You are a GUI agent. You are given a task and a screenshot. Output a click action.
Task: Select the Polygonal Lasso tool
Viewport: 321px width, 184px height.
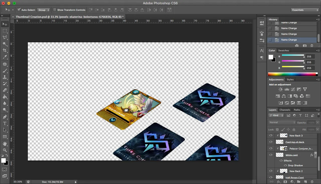pos(5,37)
